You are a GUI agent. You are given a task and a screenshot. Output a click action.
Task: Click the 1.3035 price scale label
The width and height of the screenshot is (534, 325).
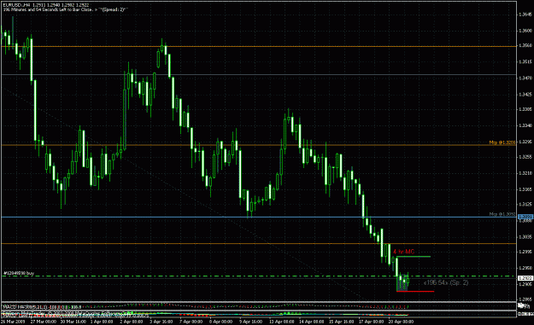525,236
